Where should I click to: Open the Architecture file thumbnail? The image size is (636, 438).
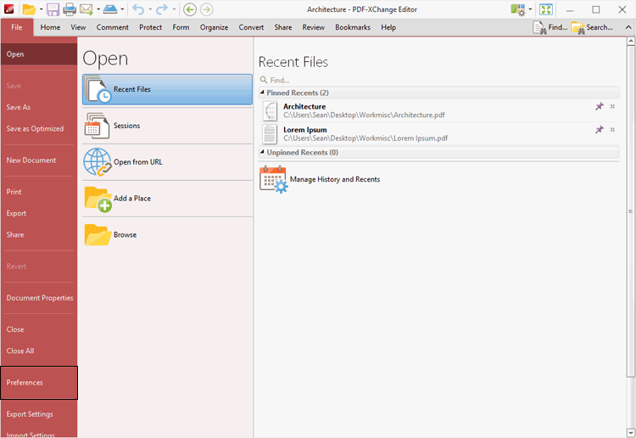pos(270,111)
